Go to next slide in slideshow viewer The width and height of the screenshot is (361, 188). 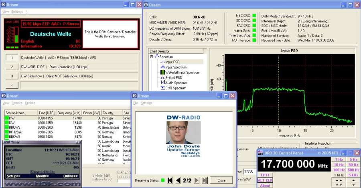point(197,180)
